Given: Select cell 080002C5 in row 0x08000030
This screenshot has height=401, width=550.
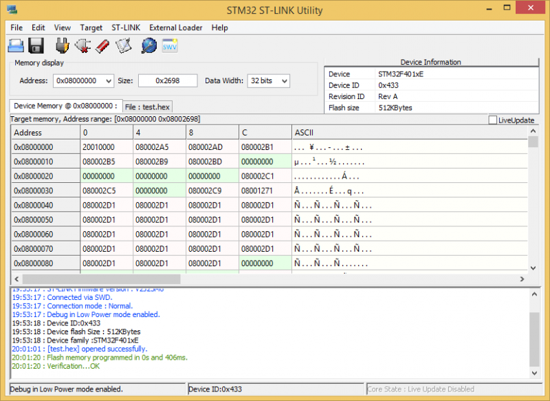Looking at the screenshot, I should point(107,191).
